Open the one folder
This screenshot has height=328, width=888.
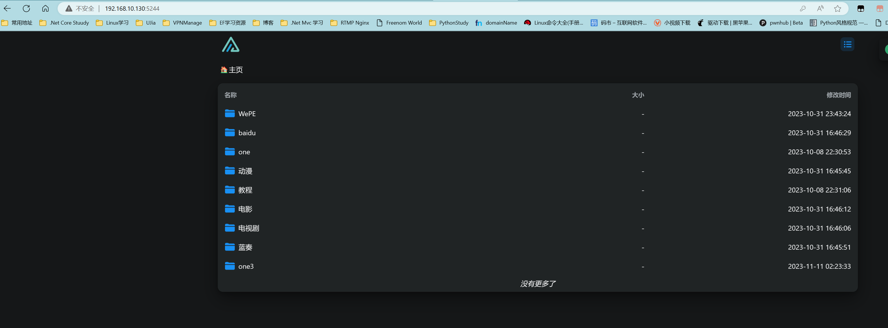[537, 152]
